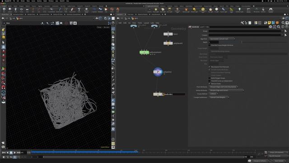Open the Group field dropdown arrow

[x=282, y=31]
